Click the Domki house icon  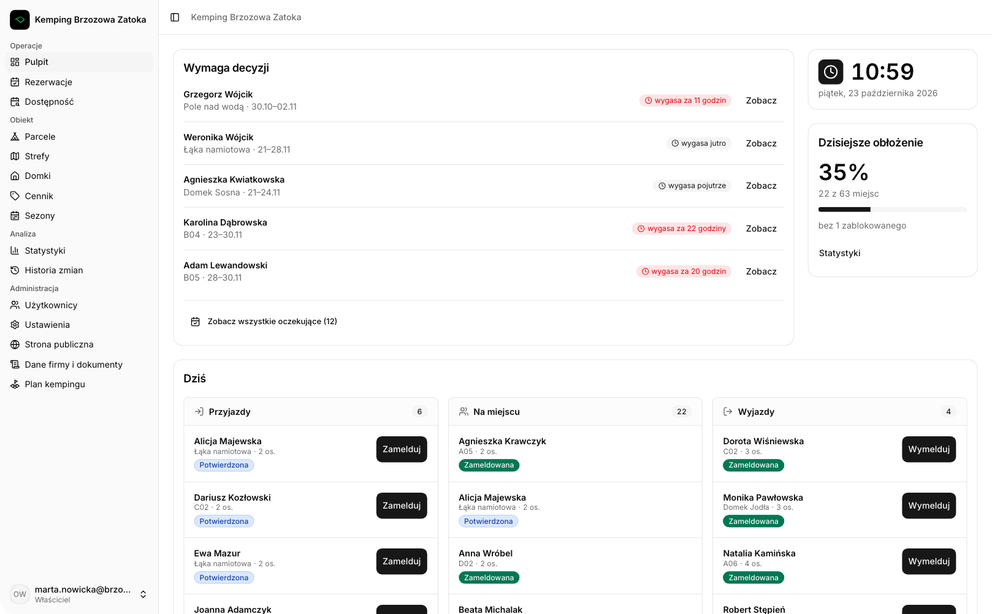[x=15, y=176]
